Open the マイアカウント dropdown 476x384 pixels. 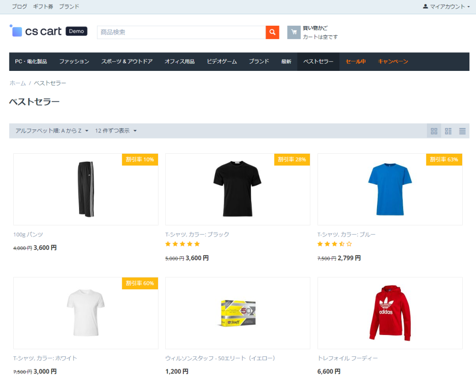[446, 6]
